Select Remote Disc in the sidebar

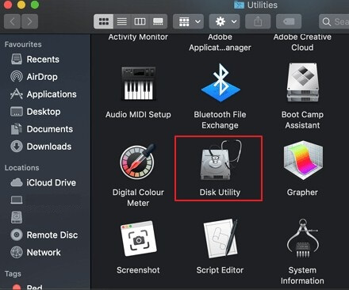[x=44, y=235]
